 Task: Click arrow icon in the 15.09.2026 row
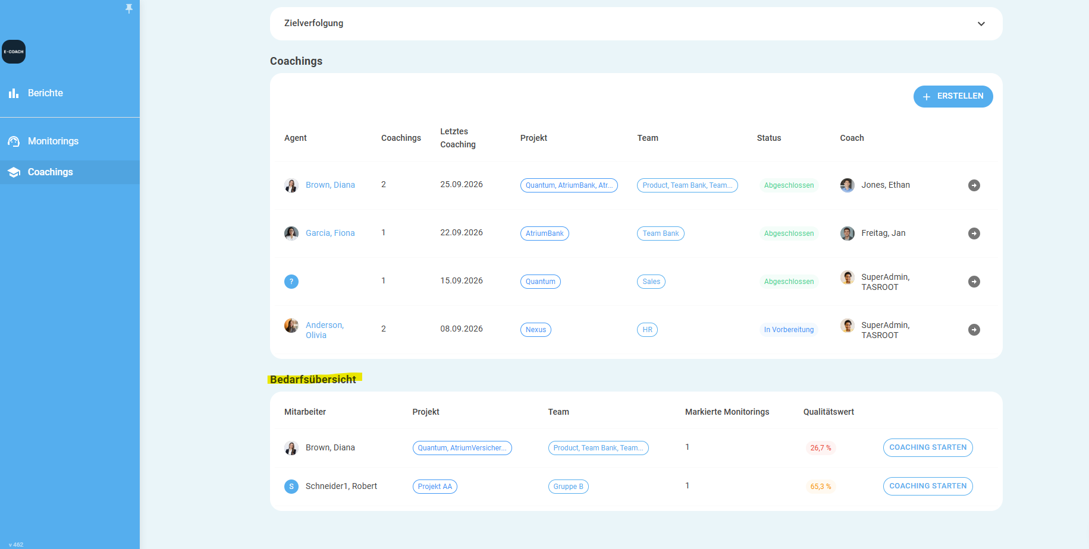tap(974, 282)
